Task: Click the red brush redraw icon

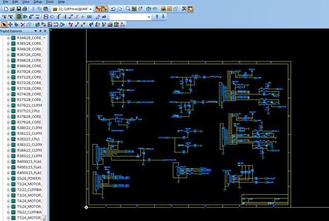Action: click(x=140, y=9)
